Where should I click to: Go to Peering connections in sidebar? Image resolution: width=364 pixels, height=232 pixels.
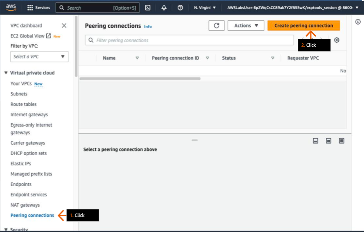coord(32,215)
